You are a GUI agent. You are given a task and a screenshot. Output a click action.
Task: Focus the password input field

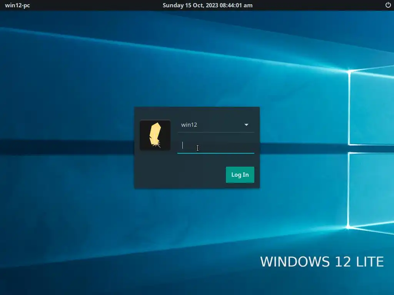(215, 146)
